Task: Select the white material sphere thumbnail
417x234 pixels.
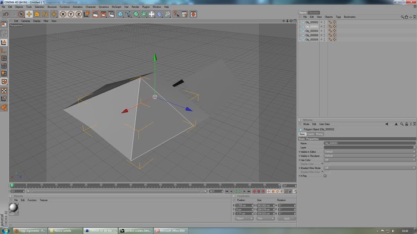Action: (14, 208)
